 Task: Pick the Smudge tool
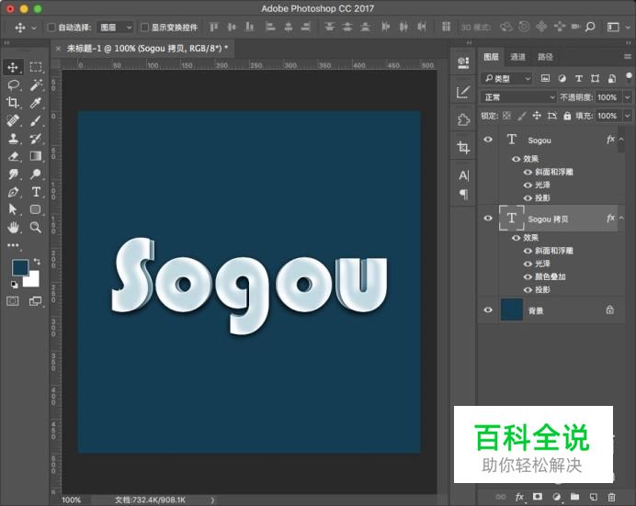coord(13,174)
